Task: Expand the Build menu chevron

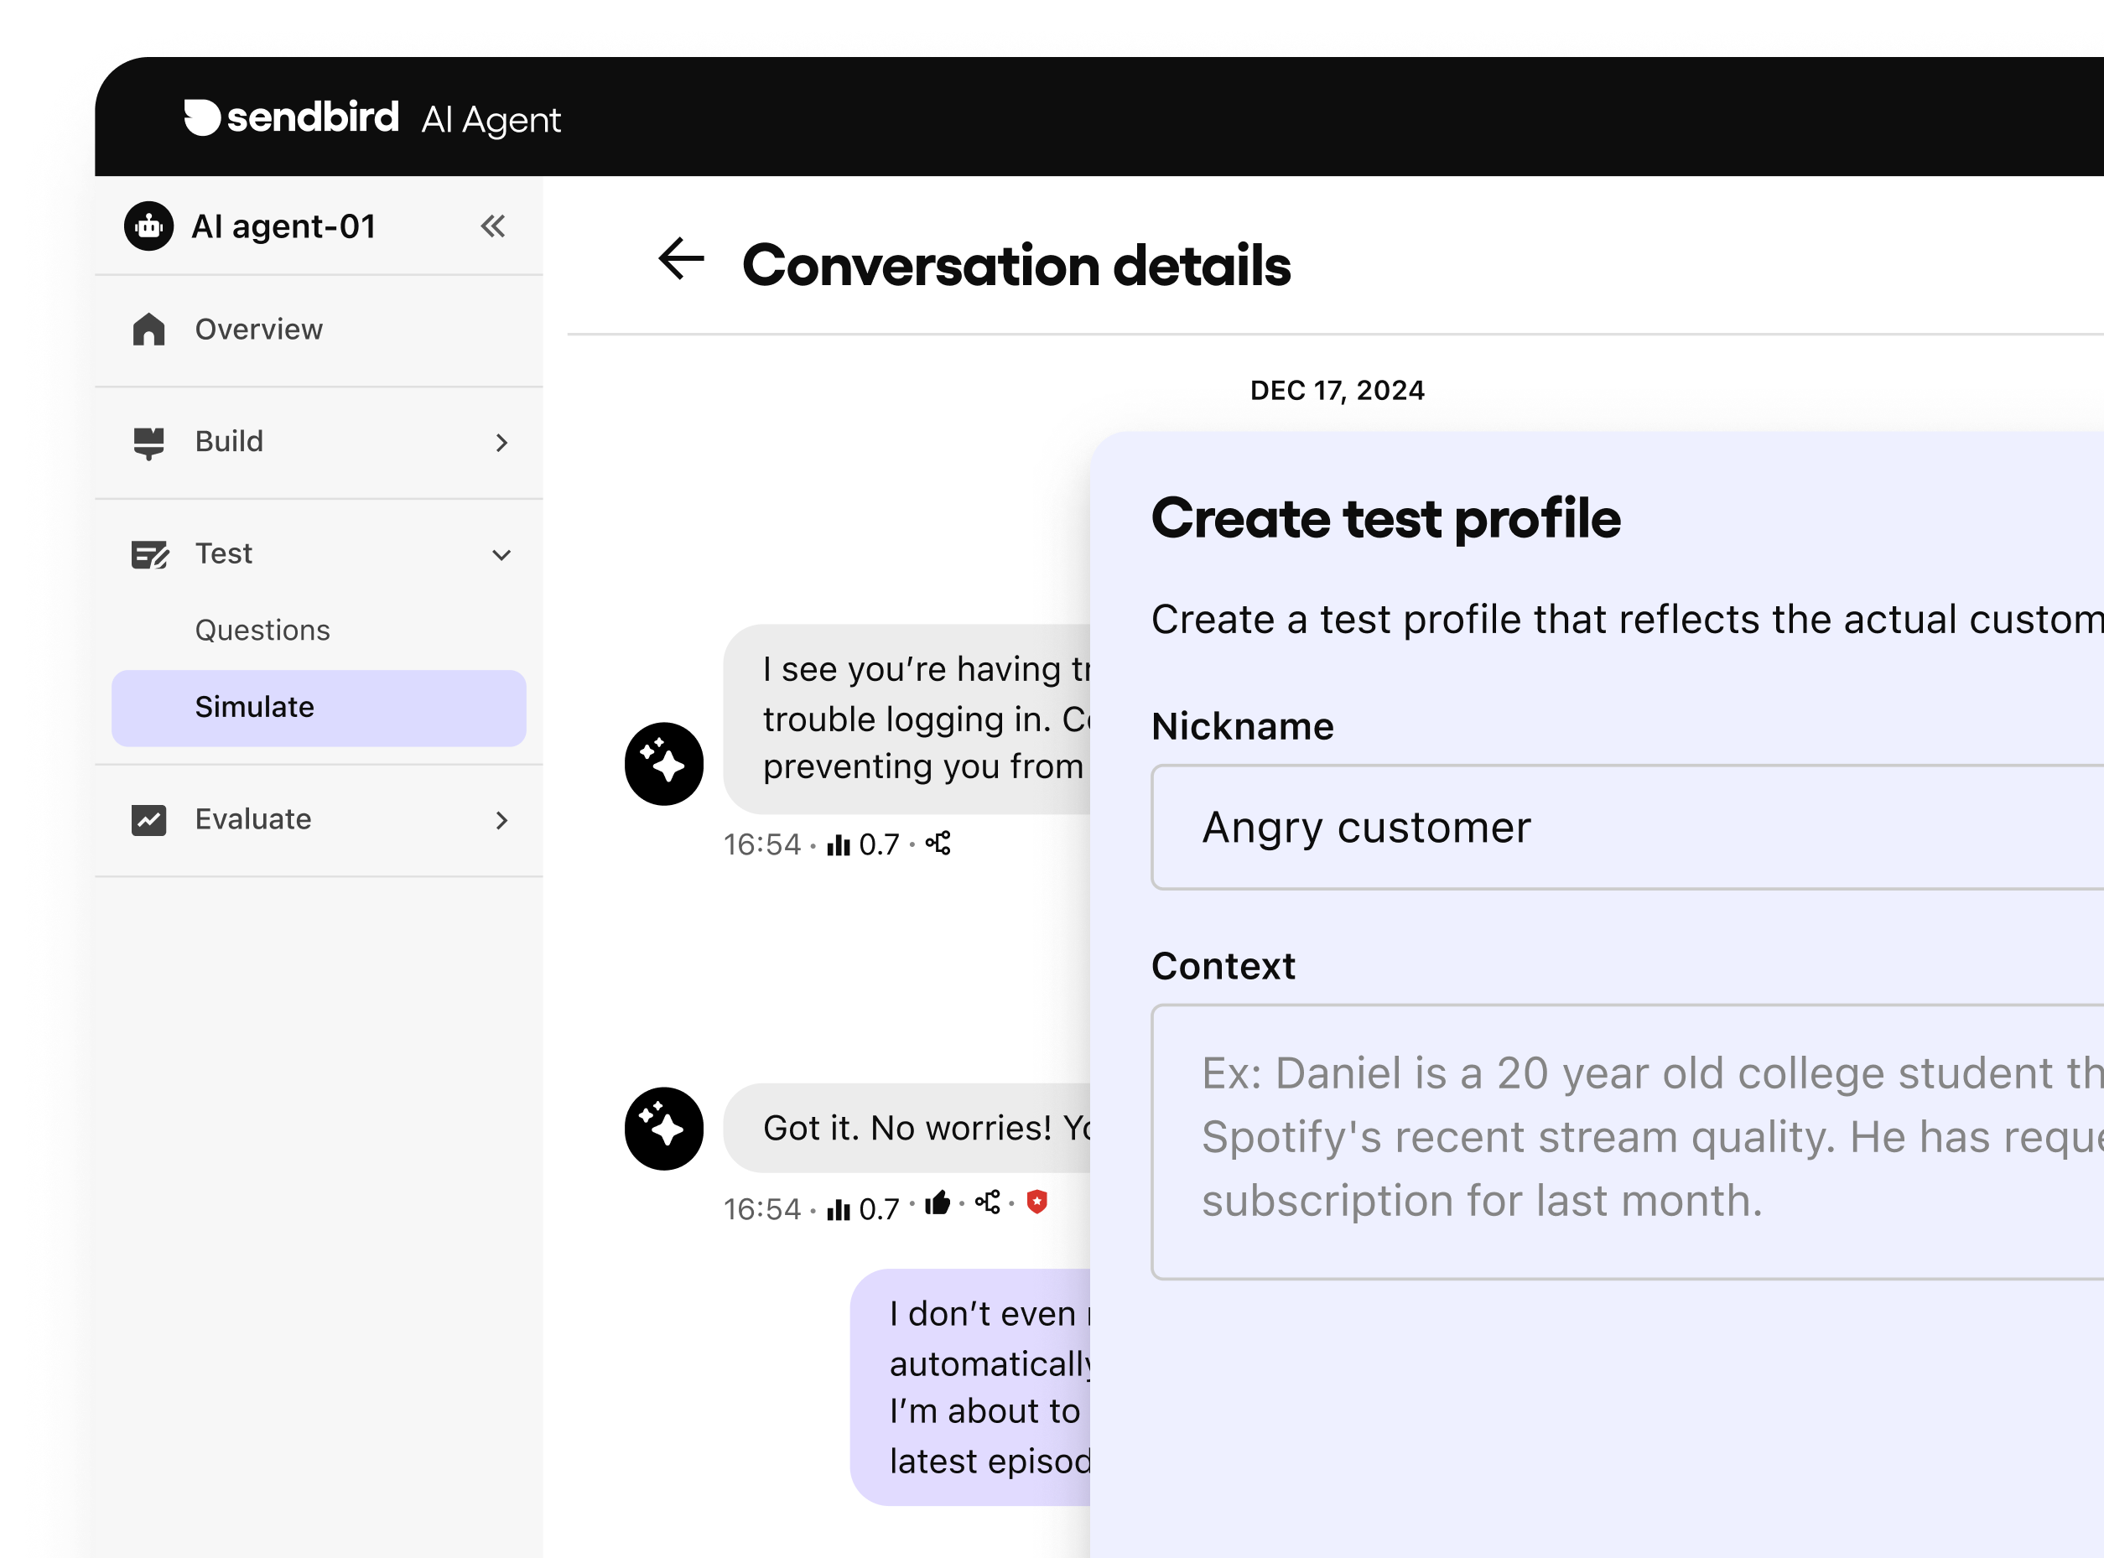Action: click(x=501, y=442)
